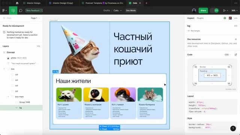This screenshot has height=135, width=240.
Task: Collapse the box layer
Action: point(4,69)
